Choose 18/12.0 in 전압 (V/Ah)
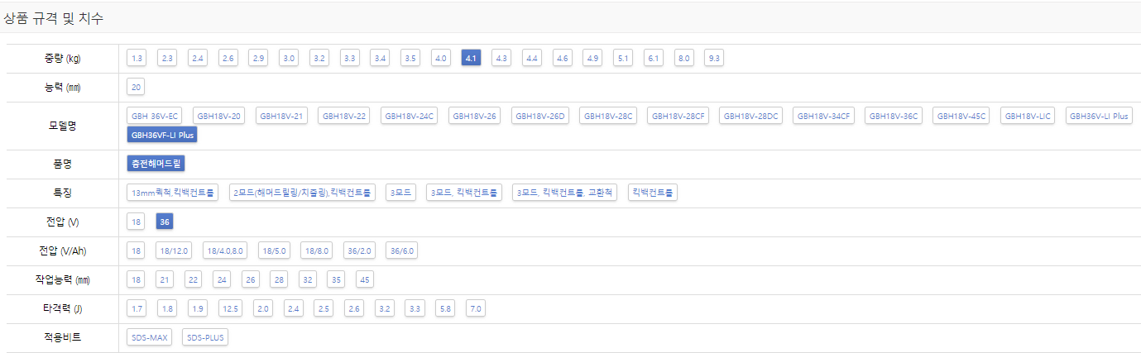This screenshot has height=353, width=1141. 175,251
